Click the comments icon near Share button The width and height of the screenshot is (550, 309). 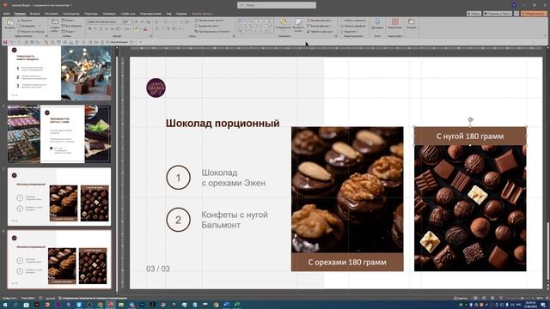coord(516,14)
